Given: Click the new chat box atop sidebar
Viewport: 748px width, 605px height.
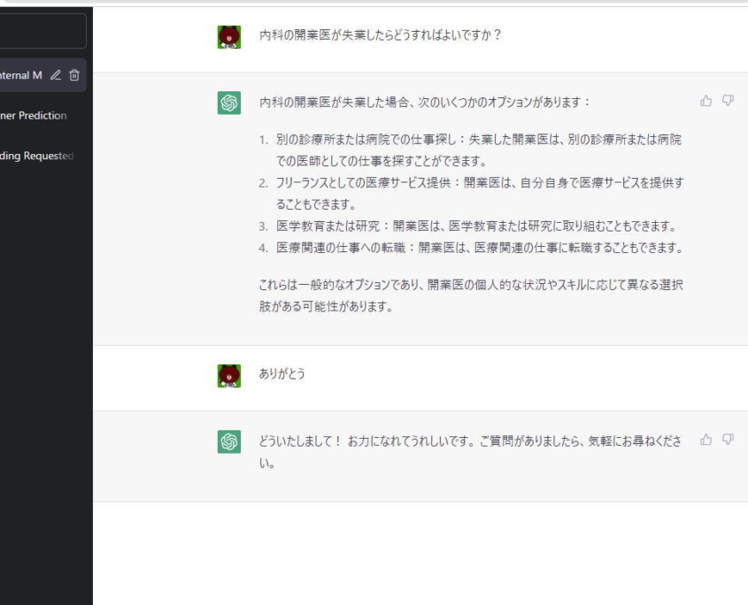Looking at the screenshot, I should click(43, 31).
